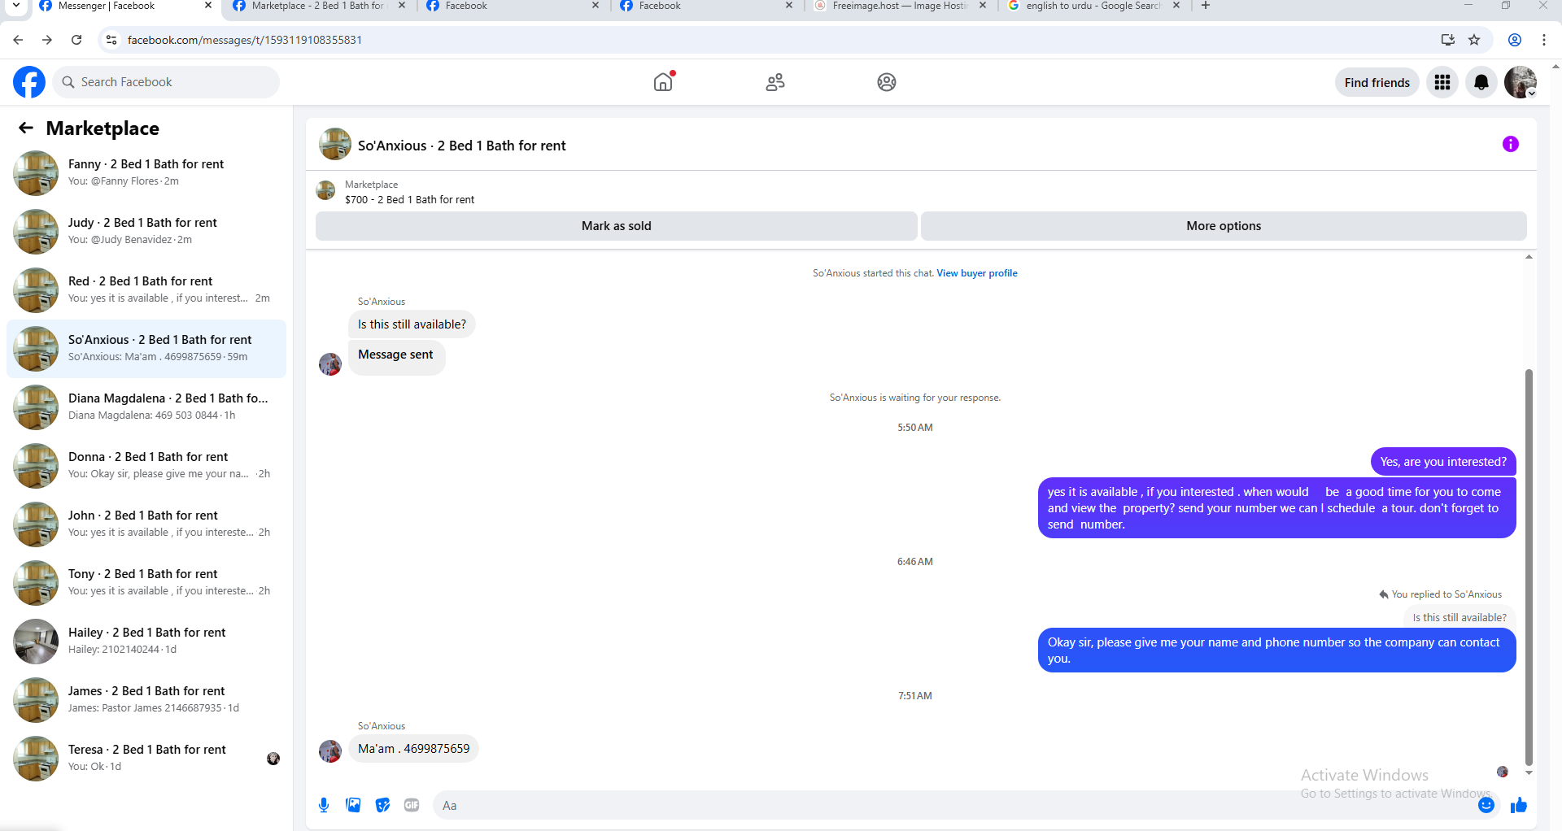Click the More options button

1224,226
